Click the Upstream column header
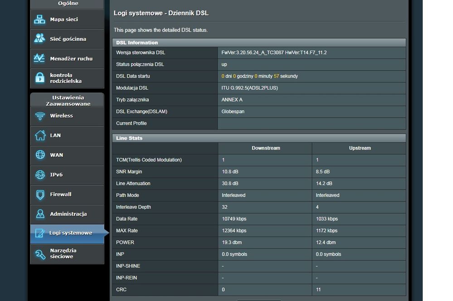453x301 pixels. tap(360, 148)
